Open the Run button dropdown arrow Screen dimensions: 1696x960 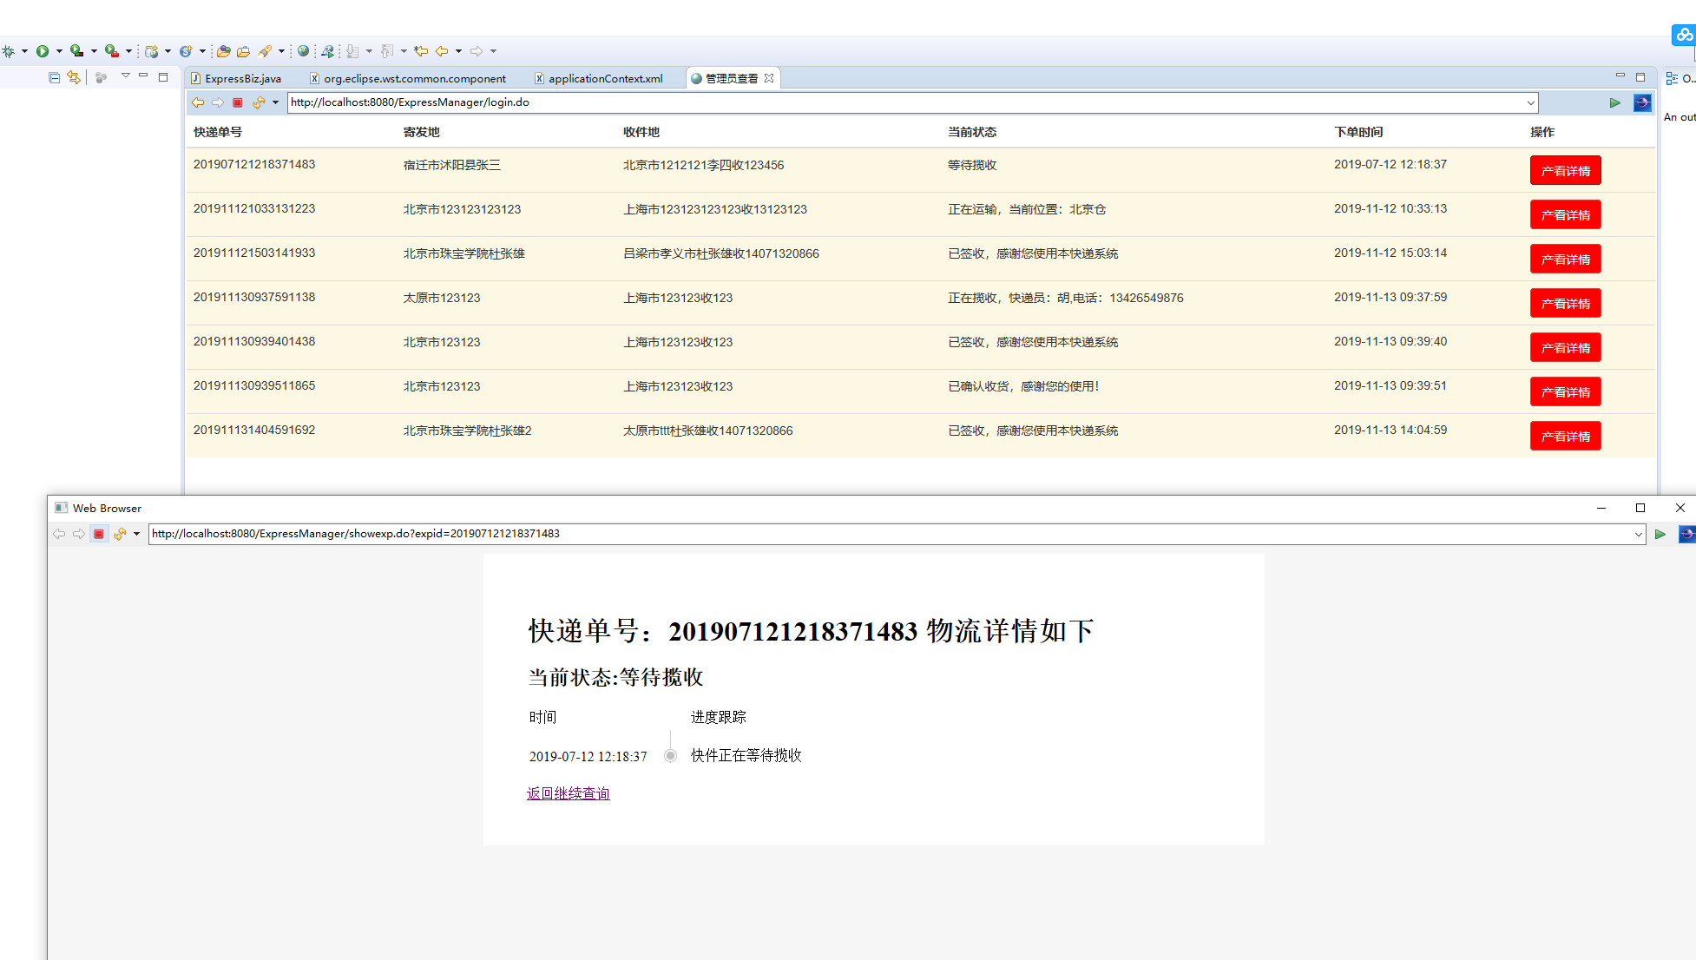coord(58,50)
